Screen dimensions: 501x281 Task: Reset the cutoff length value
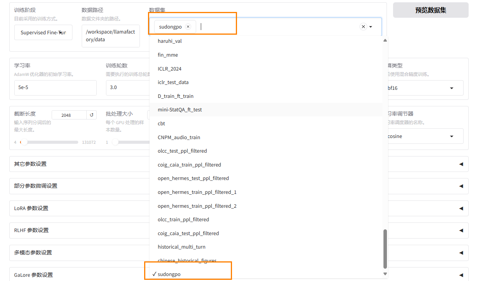pyautogui.click(x=92, y=115)
